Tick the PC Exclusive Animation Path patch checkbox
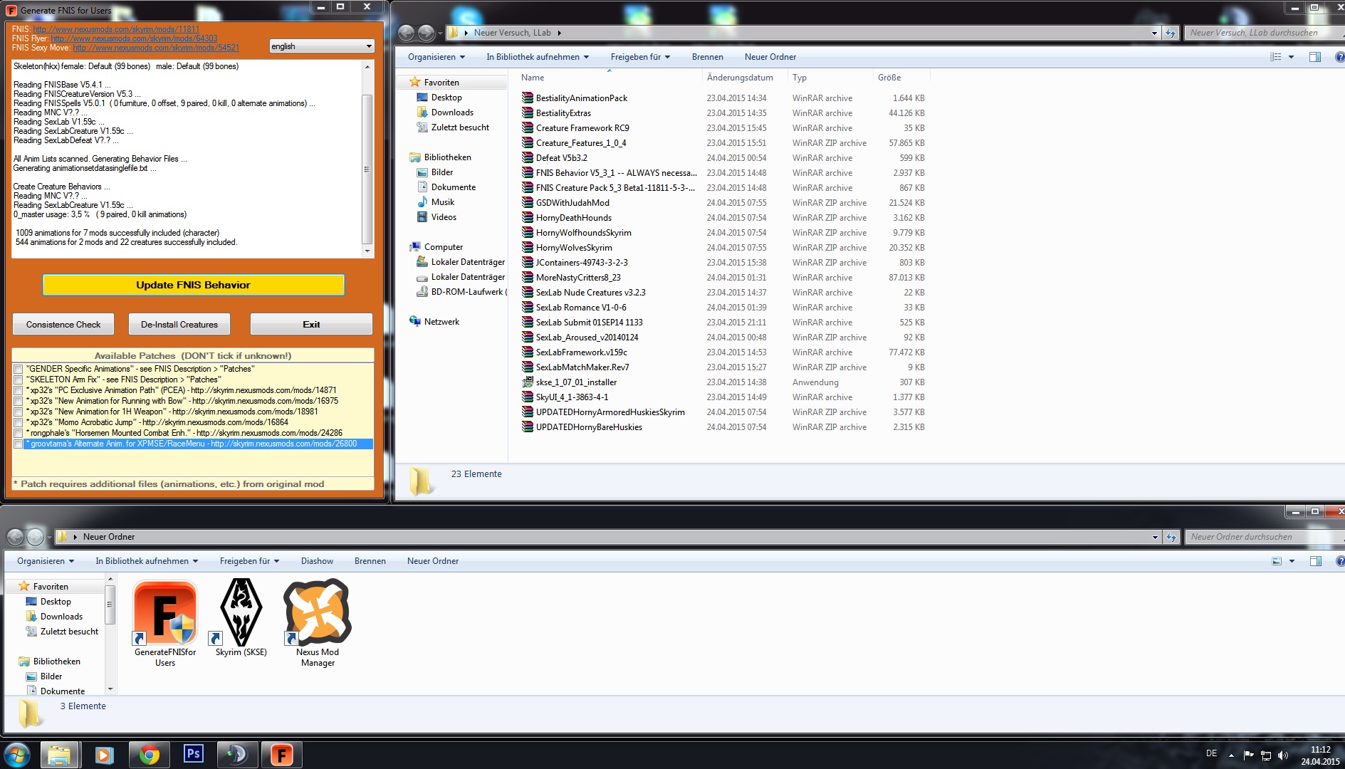Screen dimensions: 1345x769 tap(18, 390)
